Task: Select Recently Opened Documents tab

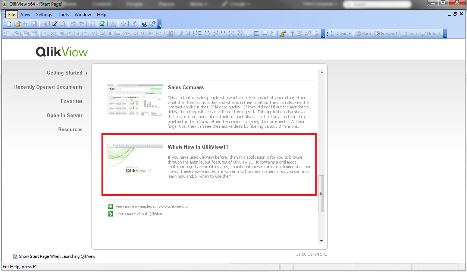Action: (x=48, y=87)
